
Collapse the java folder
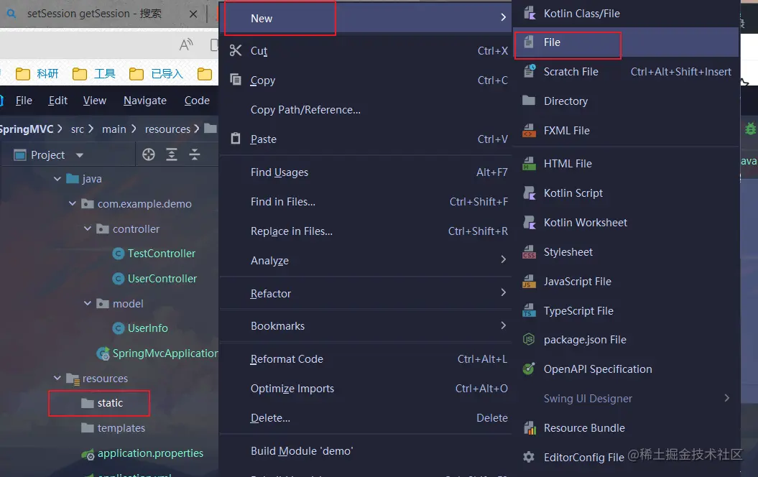pyautogui.click(x=57, y=179)
